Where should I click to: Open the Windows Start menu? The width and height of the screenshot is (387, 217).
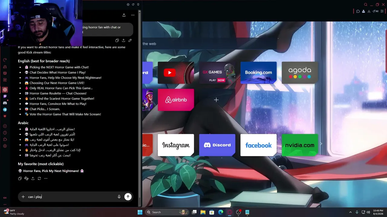(140, 212)
